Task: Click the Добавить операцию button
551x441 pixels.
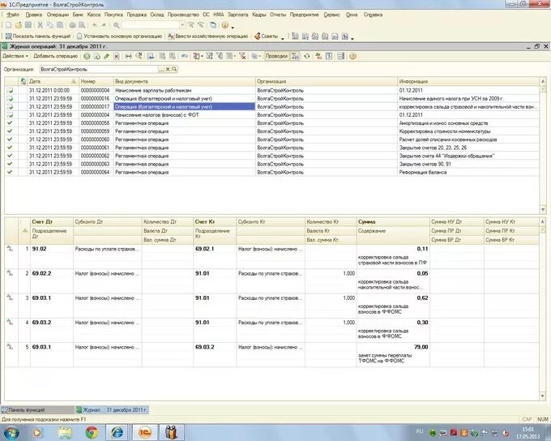Action: pos(56,56)
